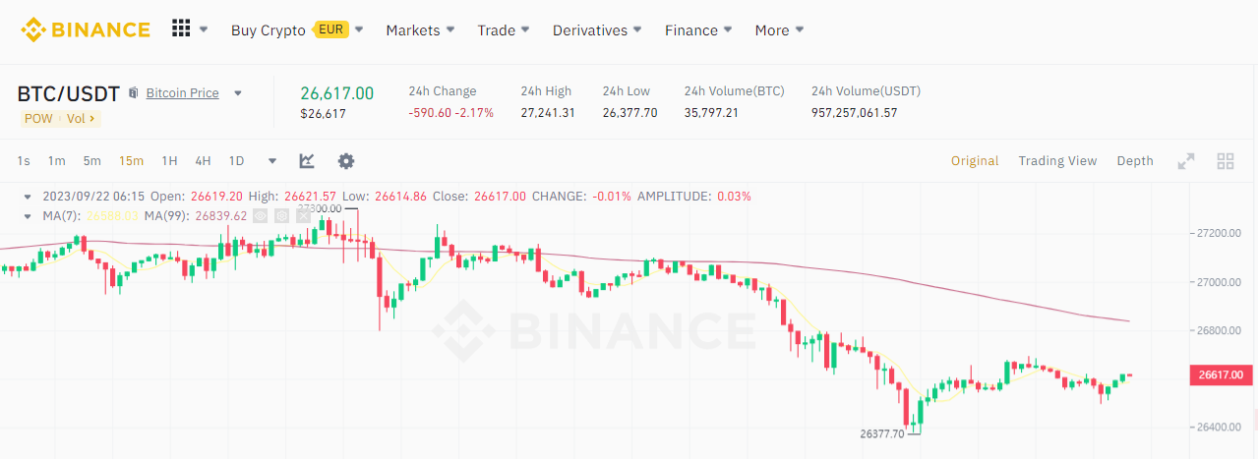The image size is (1258, 459).
Task: Select the 1s time interval
Action: pos(24,161)
